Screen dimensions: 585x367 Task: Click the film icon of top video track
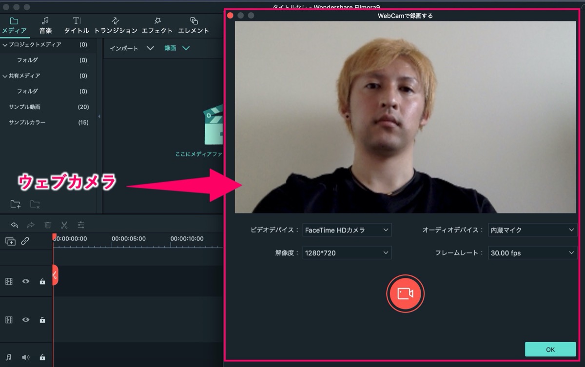pyautogui.click(x=9, y=281)
